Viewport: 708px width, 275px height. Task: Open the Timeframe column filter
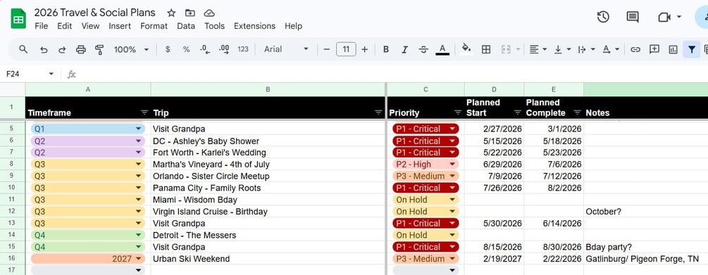[x=144, y=113]
